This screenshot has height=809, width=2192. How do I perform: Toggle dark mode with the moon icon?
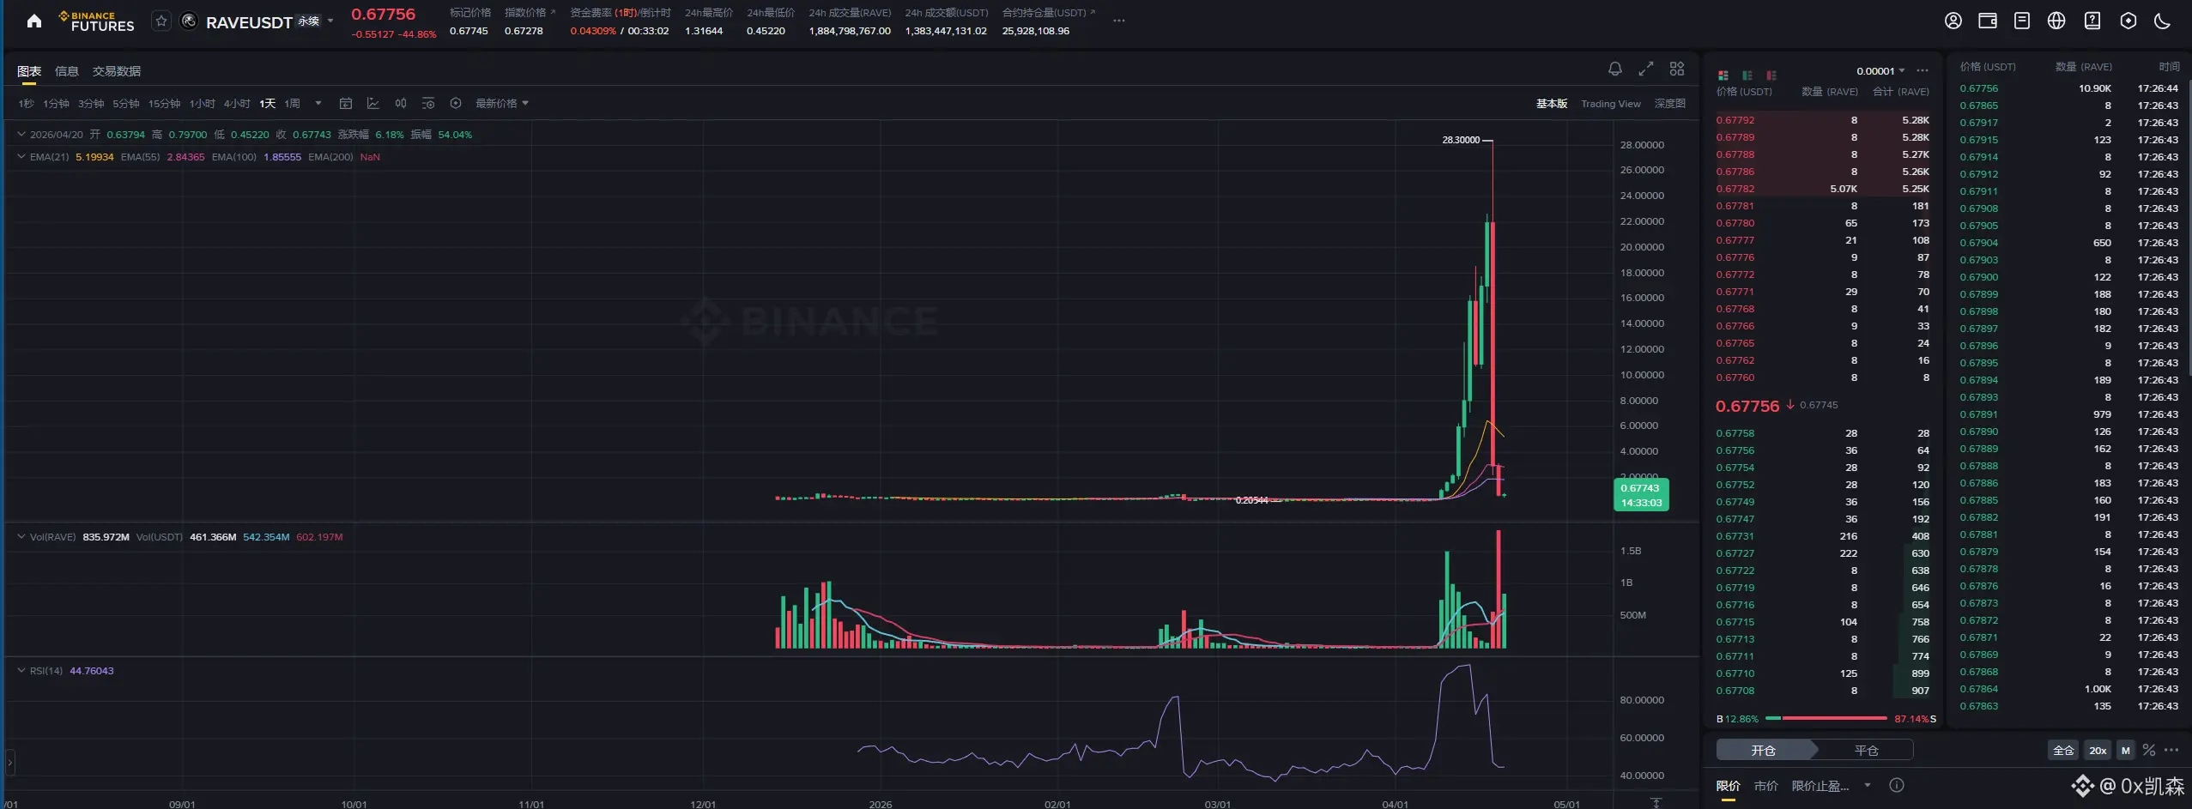[x=2163, y=21]
